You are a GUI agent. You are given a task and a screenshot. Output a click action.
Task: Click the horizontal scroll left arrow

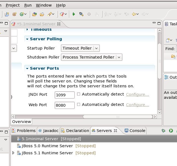click(x=13, y=117)
